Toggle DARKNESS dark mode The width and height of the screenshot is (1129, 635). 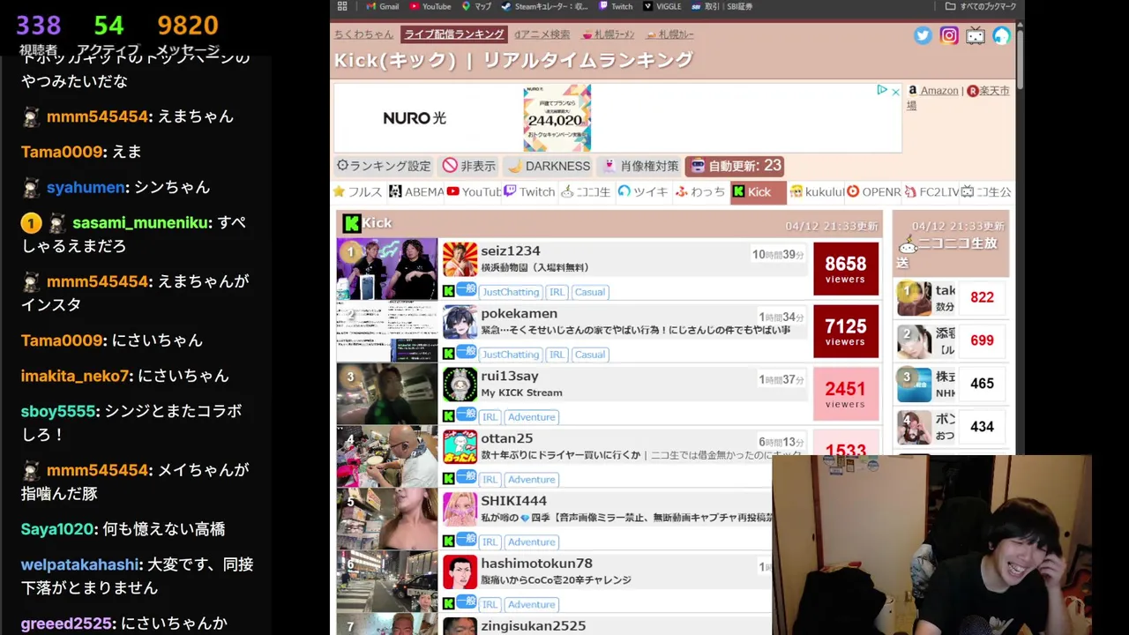(549, 166)
